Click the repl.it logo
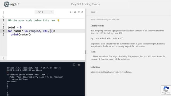 [x=11, y=4]
